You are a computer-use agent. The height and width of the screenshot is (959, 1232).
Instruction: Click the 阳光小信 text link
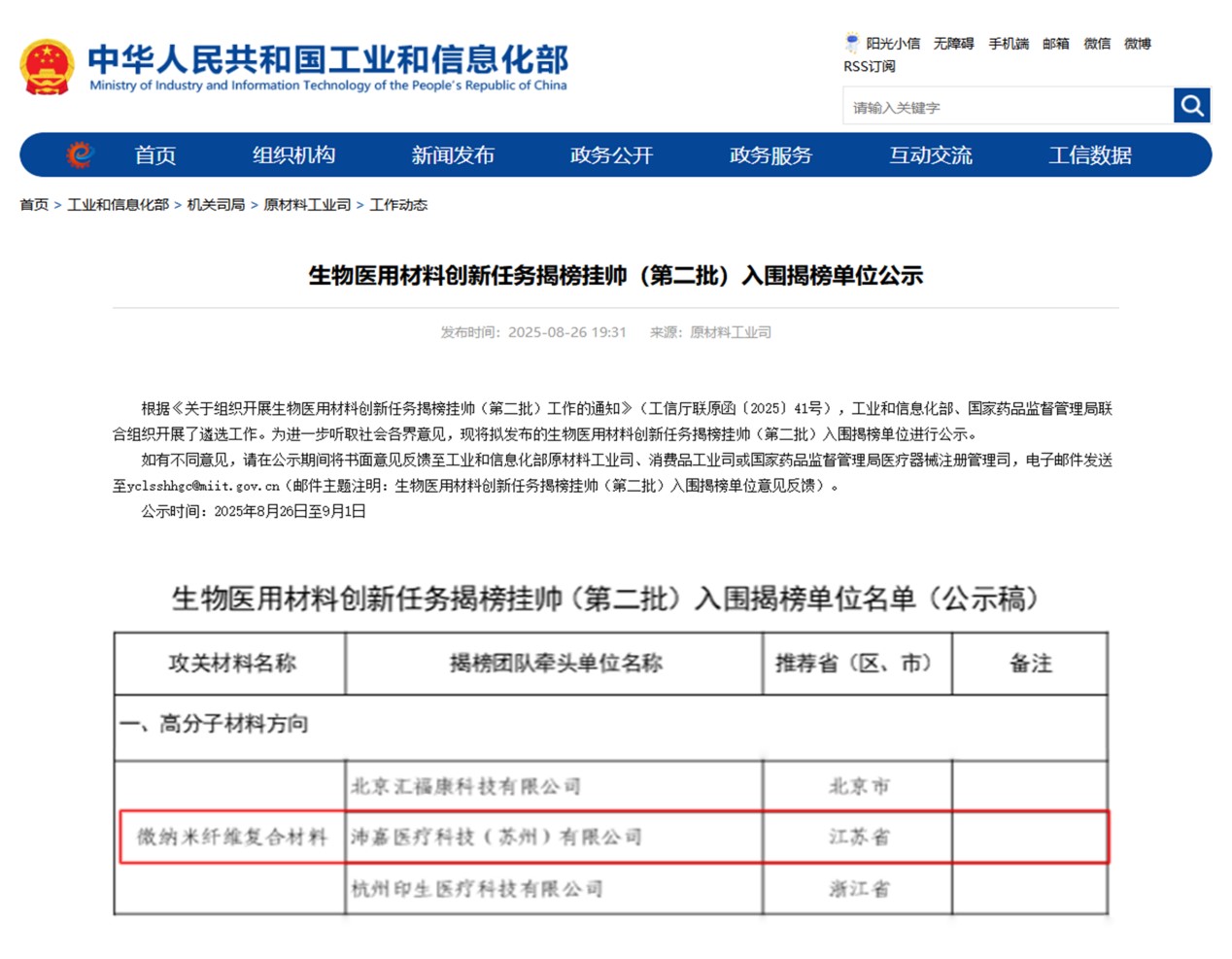(x=893, y=44)
